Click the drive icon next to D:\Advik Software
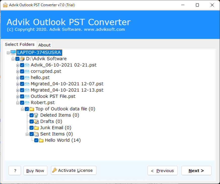 [x=22, y=59]
